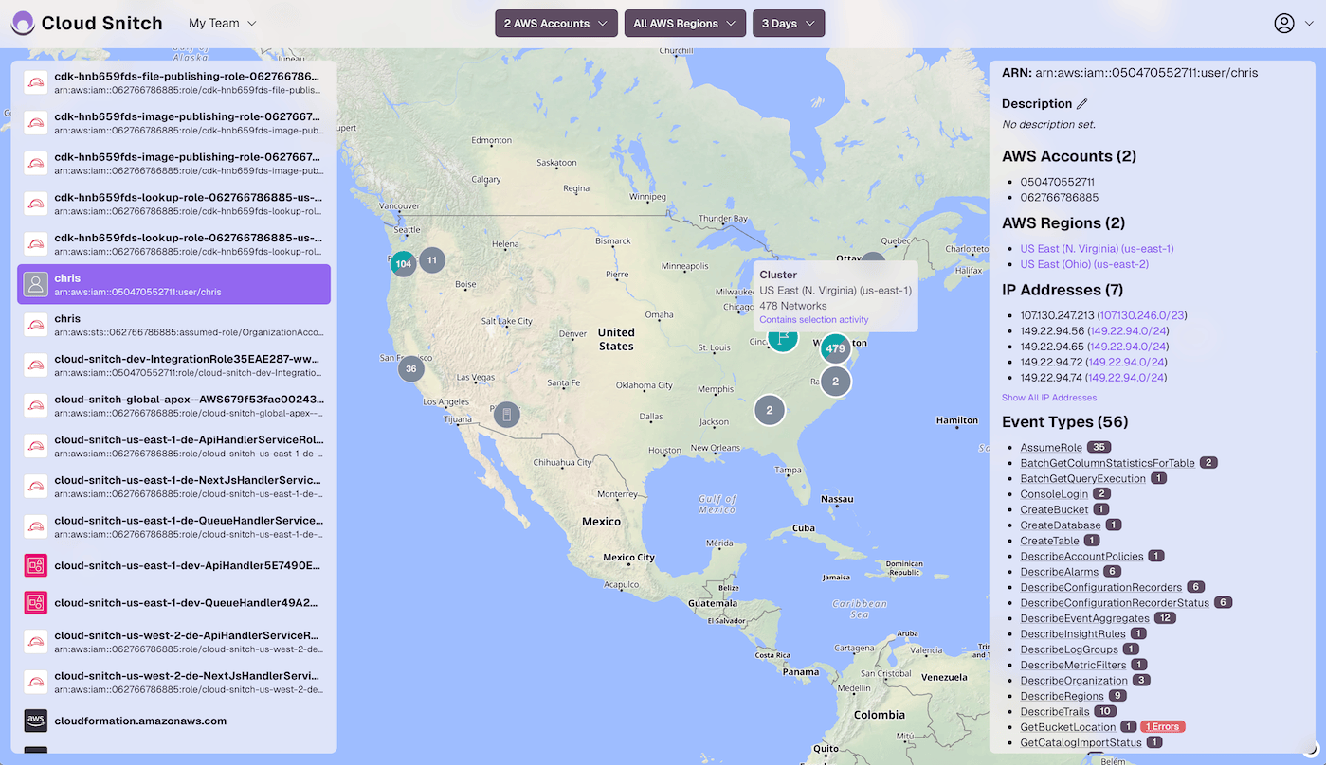Change the 3 Days time range
The height and width of the screenshot is (765, 1326).
[x=788, y=24]
